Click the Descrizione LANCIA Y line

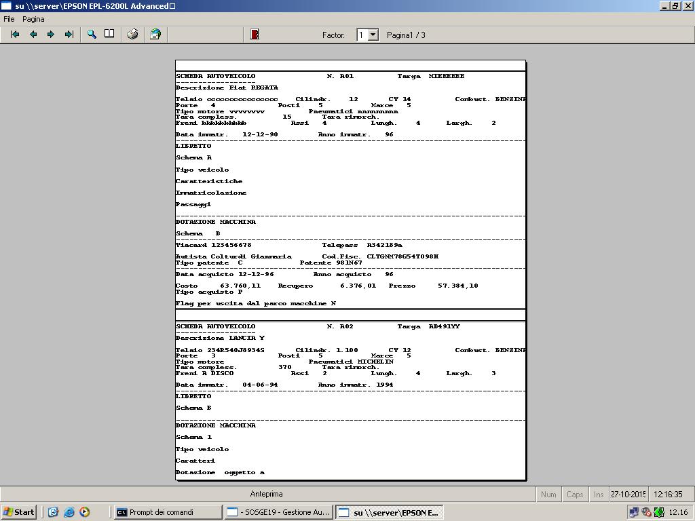pos(221,338)
